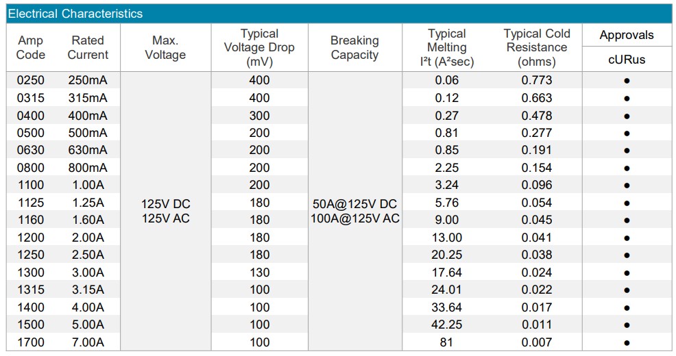Select the Breaking Capacity column header

coord(355,47)
